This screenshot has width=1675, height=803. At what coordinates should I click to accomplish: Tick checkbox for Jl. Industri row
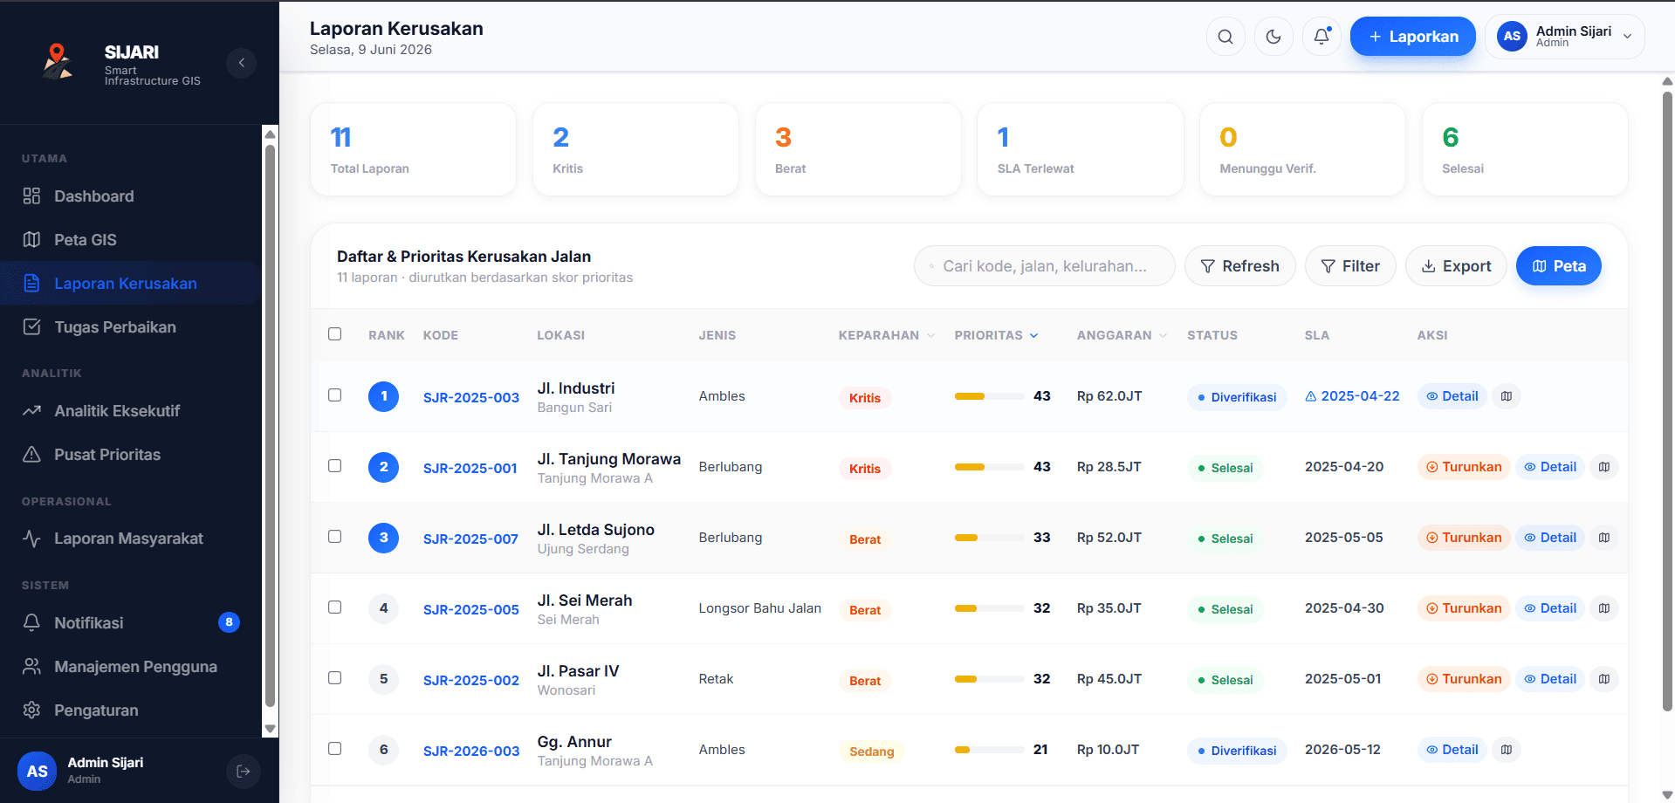(334, 395)
